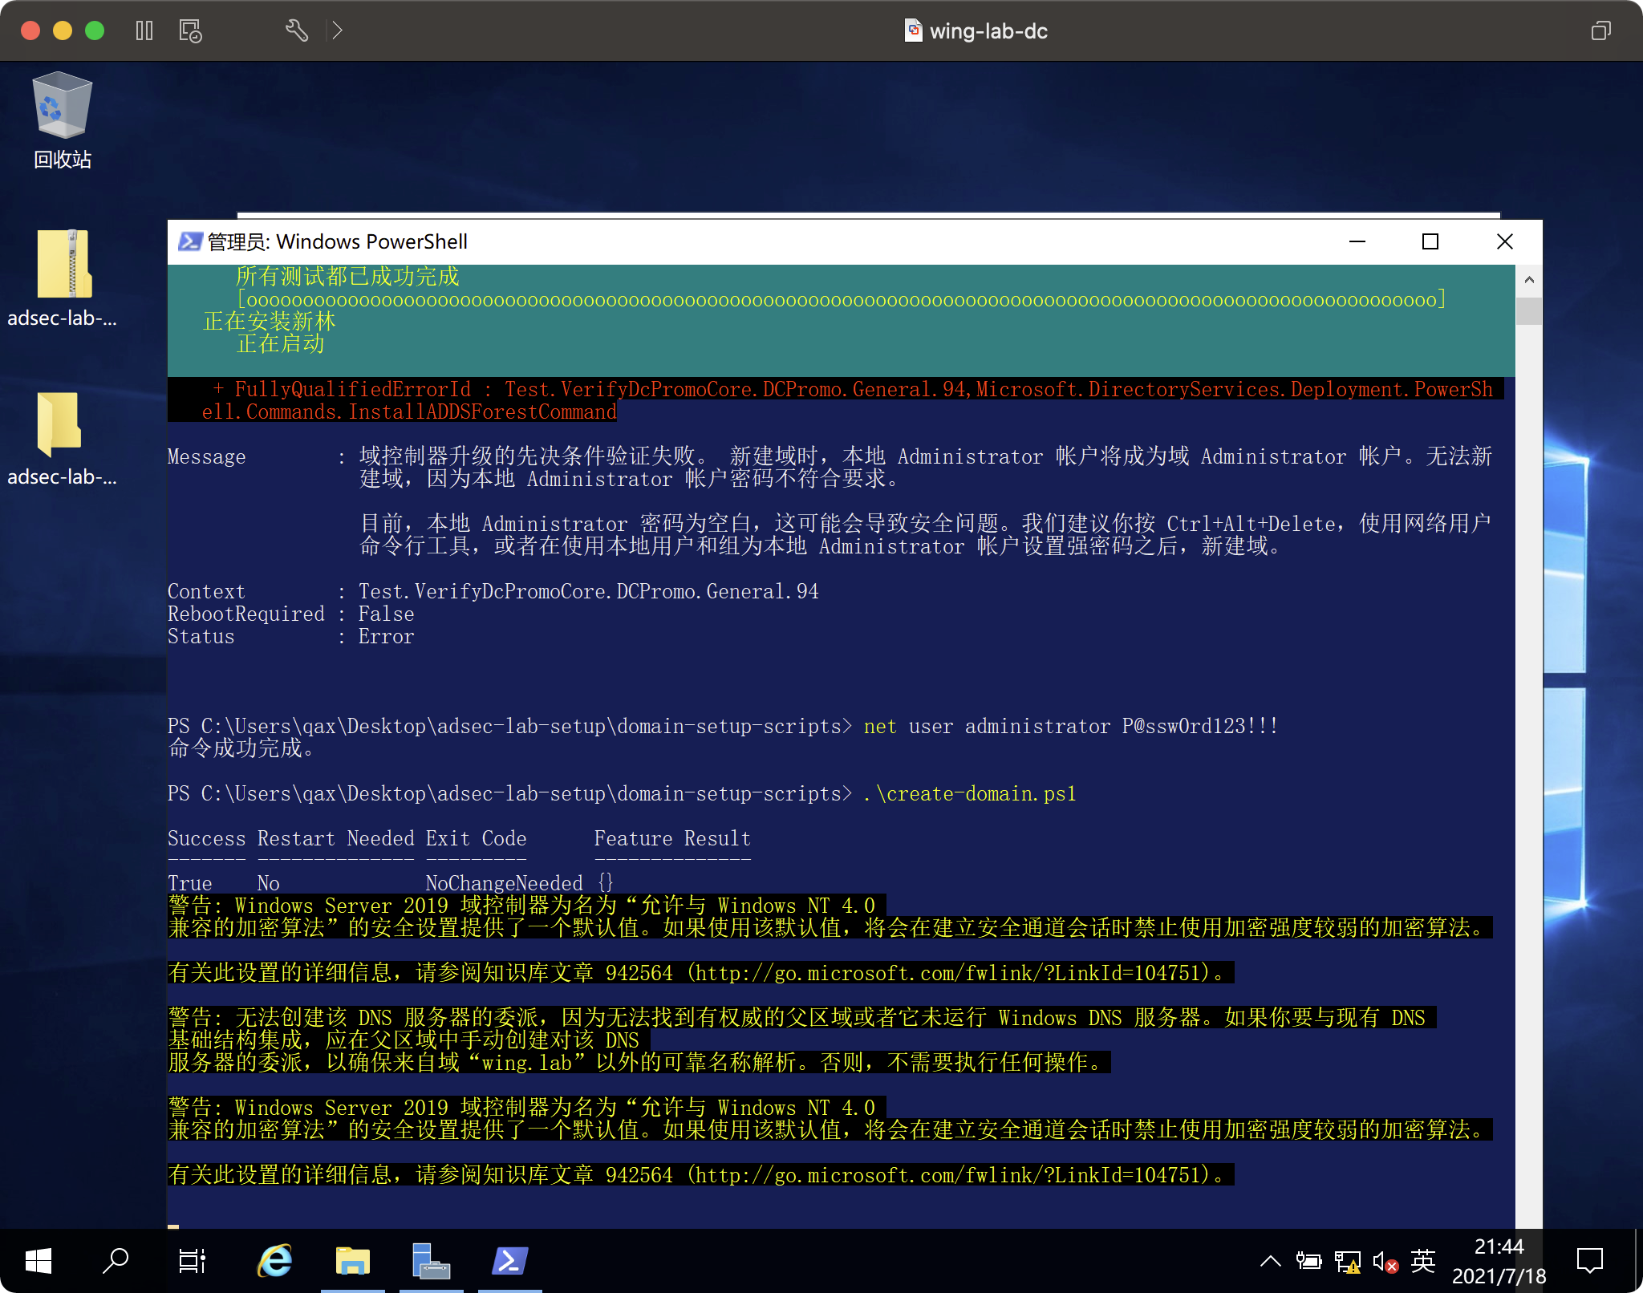This screenshot has height=1293, width=1643.
Task: Click 'wing-lab-dc' title text
Action: 988,30
